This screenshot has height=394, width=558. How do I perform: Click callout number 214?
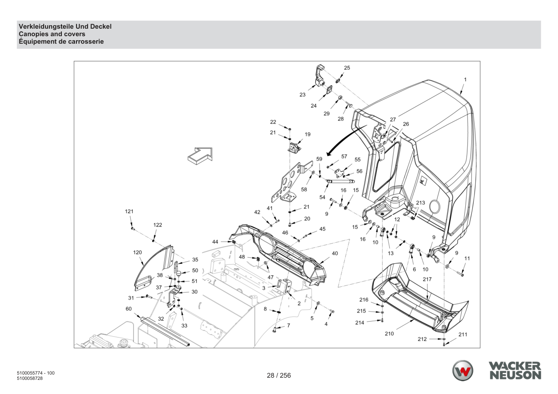(360, 323)
